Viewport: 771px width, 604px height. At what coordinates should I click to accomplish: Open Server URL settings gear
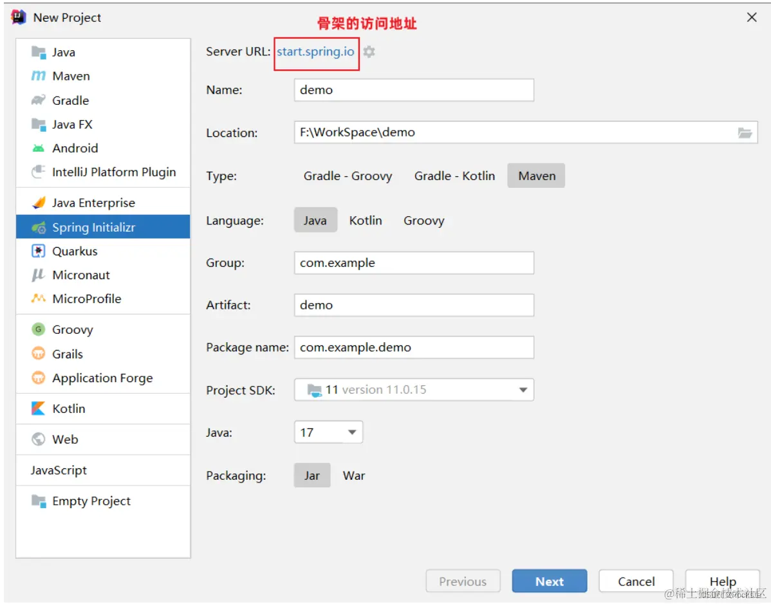click(369, 51)
